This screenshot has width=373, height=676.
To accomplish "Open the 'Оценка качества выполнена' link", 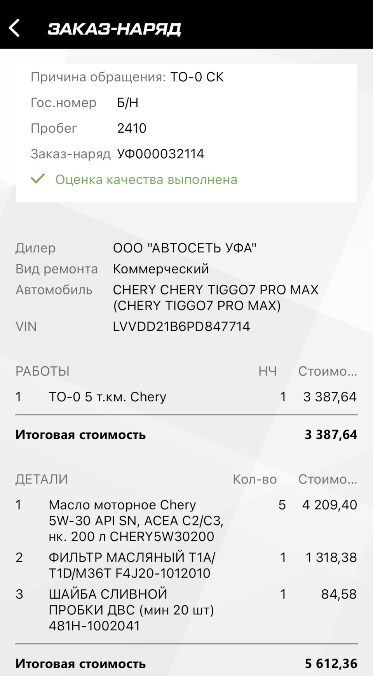I will [x=146, y=180].
